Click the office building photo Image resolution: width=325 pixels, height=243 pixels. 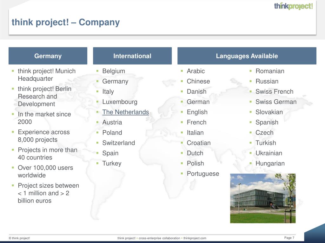(x=263, y=198)
